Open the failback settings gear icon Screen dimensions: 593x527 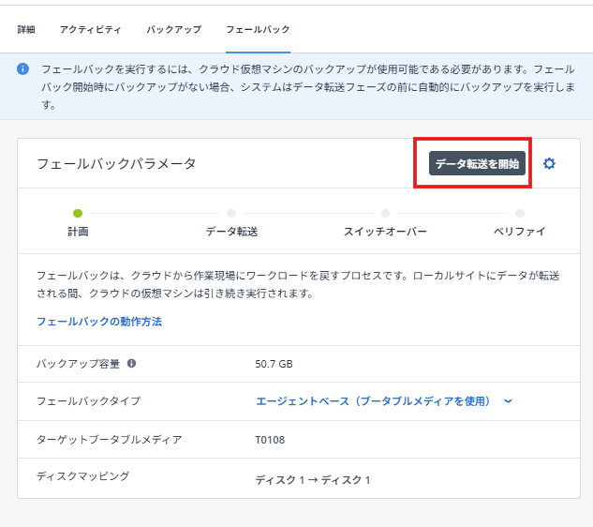[x=549, y=163]
